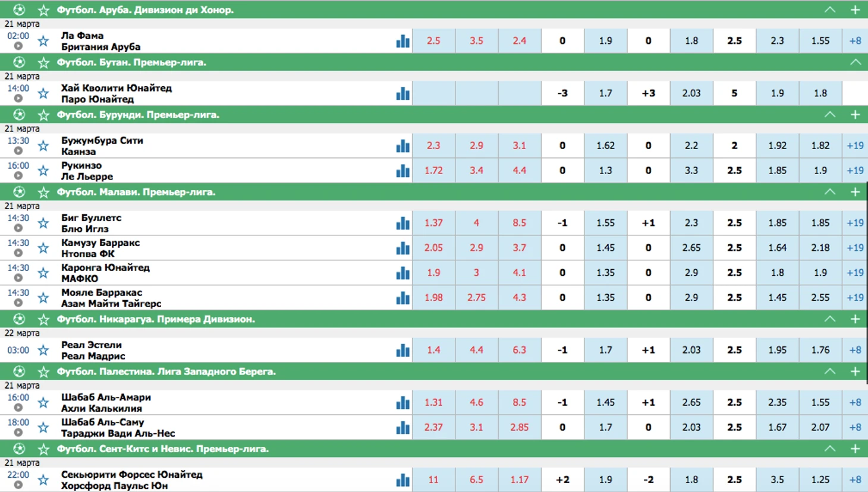Open the Футбол. Малави. Премьер-лига header link
868x492 pixels.
(136, 192)
